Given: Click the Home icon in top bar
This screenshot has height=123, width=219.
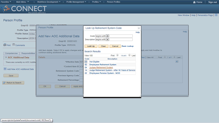Looking at the screenshot, I should pos(194,2).
